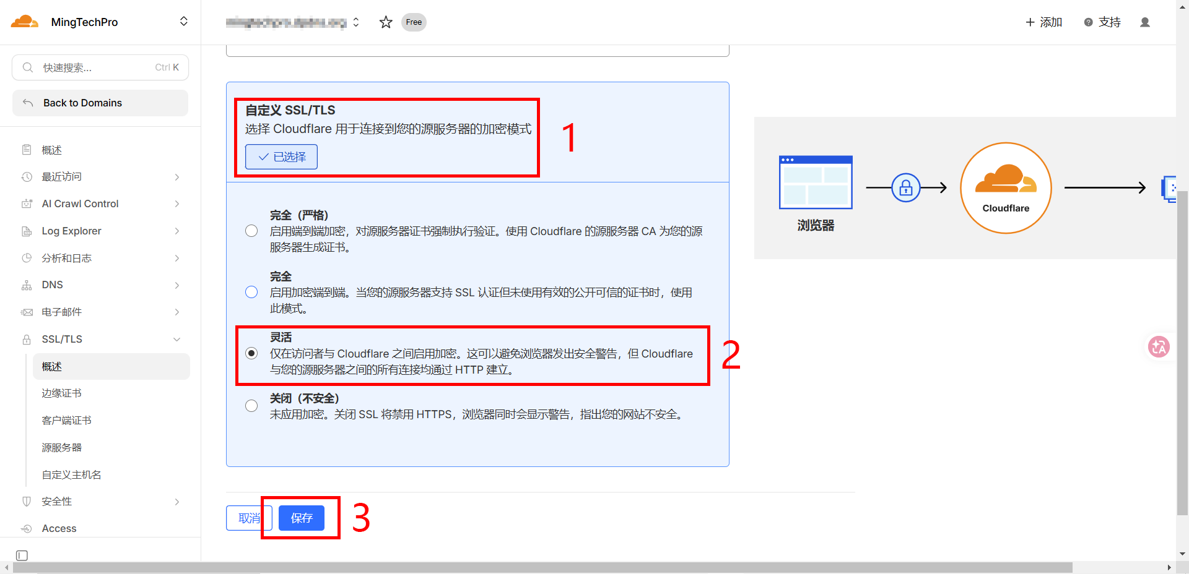
Task: Select the Off (not secure) radio option
Action: 251,406
